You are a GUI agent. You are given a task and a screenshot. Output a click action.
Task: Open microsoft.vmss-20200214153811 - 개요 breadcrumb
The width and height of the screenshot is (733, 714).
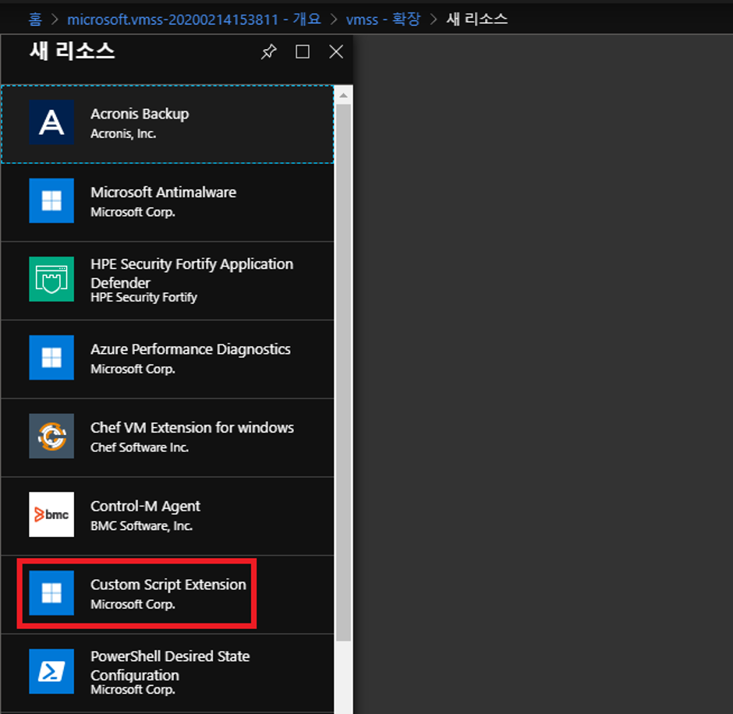(x=194, y=19)
